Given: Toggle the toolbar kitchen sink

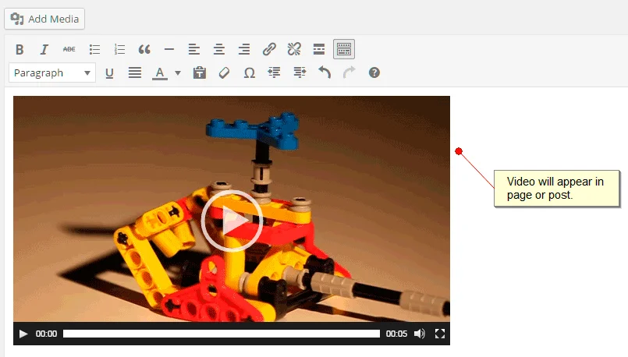Looking at the screenshot, I should tap(343, 49).
